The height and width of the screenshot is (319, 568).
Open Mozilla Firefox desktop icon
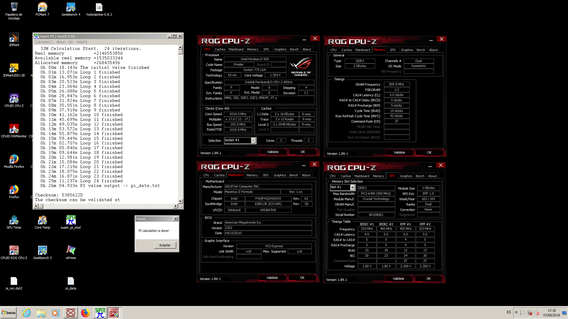tap(14, 161)
